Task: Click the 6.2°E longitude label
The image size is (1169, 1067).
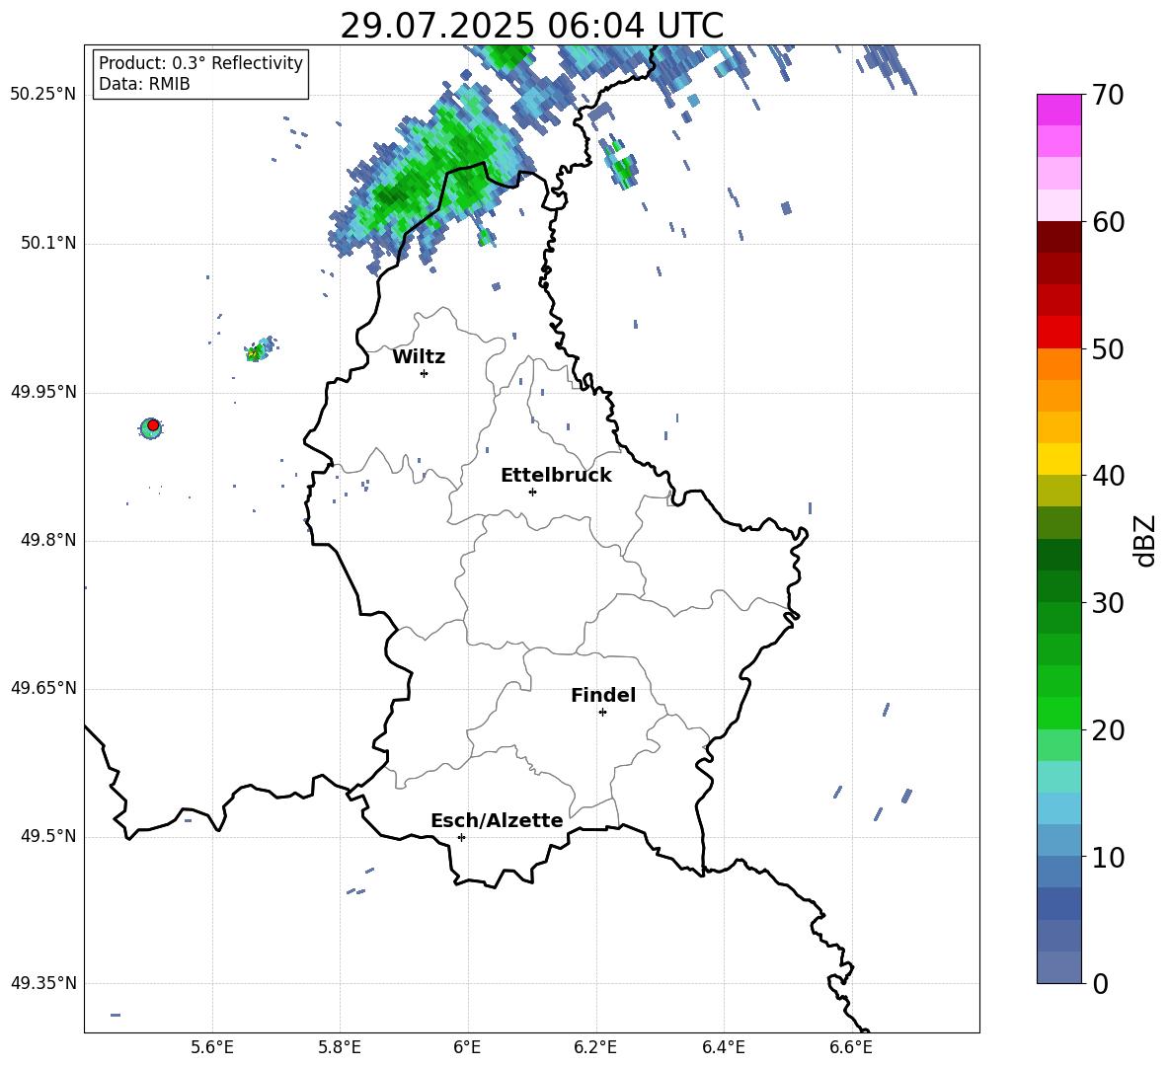Action: tap(595, 1047)
